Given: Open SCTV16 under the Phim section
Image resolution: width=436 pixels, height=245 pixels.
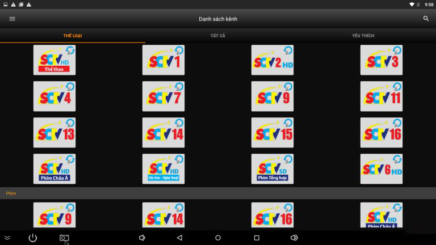Looking at the screenshot, I should [x=272, y=215].
